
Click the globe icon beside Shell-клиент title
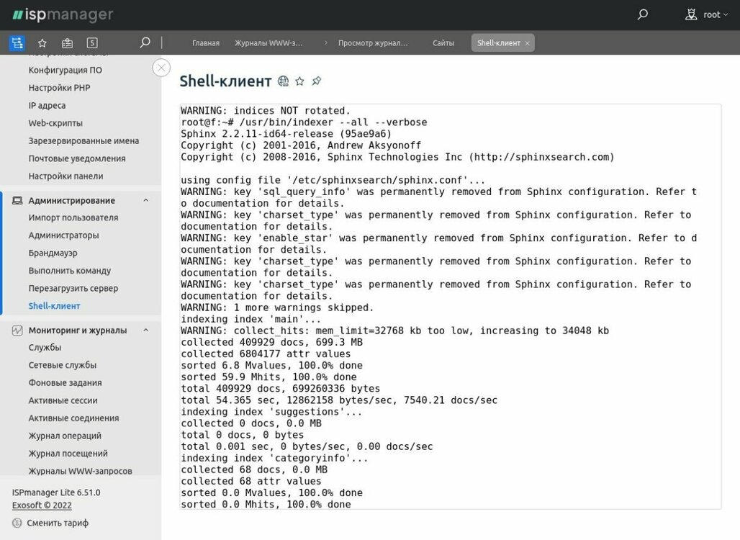coord(284,81)
